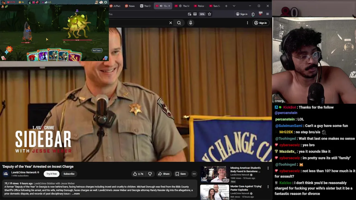Click the picture-in-picture icon in address bar

click(x=189, y=14)
